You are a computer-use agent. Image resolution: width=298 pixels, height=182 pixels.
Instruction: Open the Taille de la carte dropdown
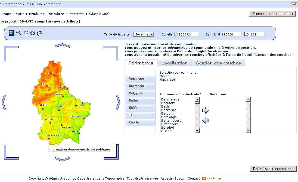pos(144,34)
